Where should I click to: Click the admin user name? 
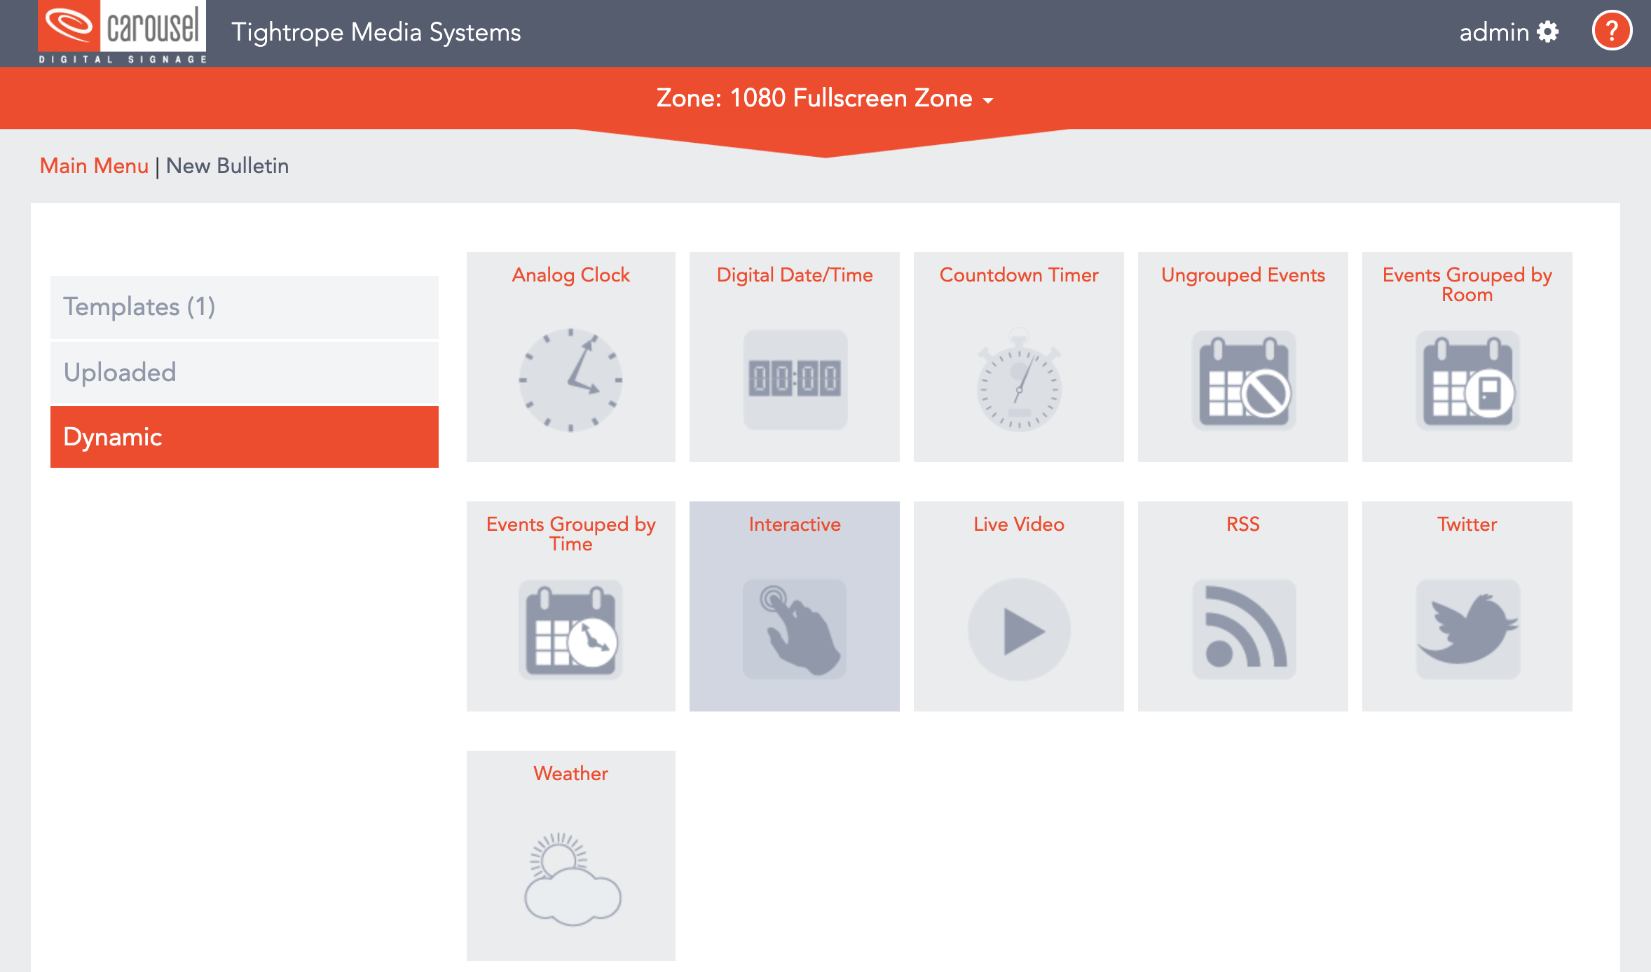click(1494, 32)
